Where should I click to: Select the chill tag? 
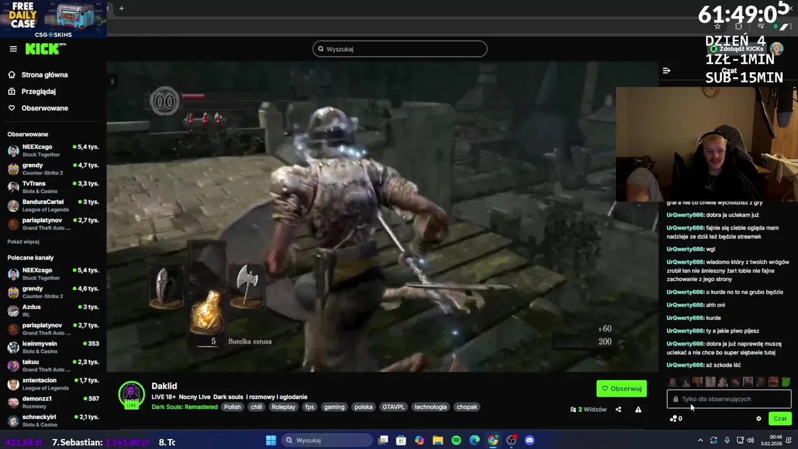256,407
